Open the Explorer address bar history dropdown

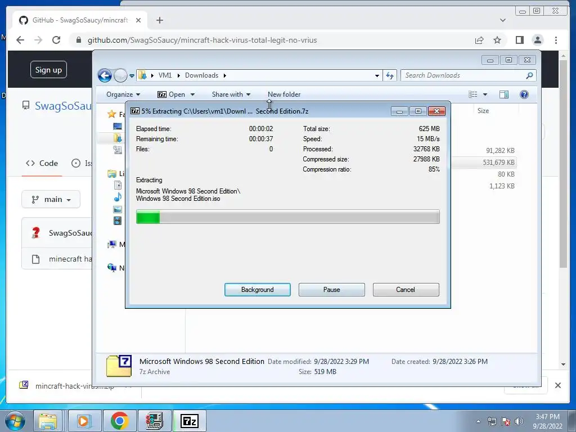tap(377, 76)
